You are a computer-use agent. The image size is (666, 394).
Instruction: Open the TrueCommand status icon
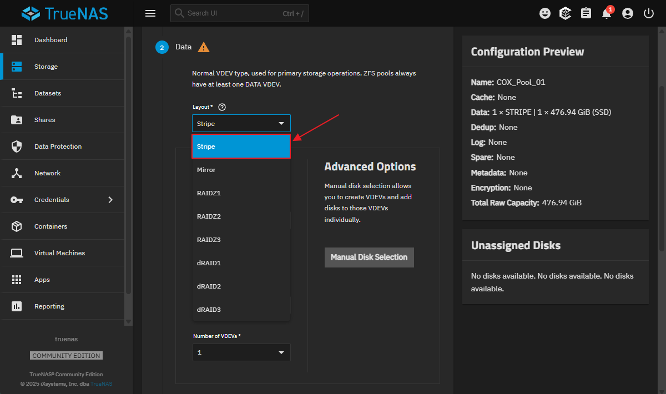(x=566, y=13)
